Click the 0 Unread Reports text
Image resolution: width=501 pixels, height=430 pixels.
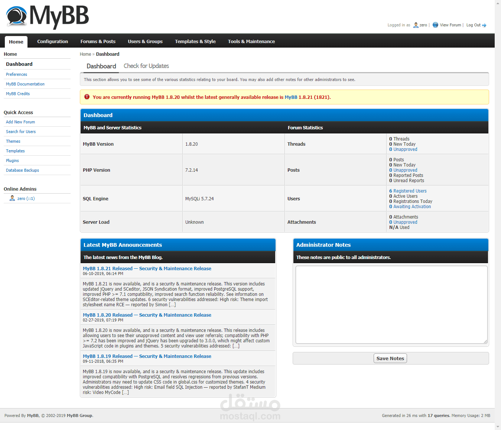407,181
